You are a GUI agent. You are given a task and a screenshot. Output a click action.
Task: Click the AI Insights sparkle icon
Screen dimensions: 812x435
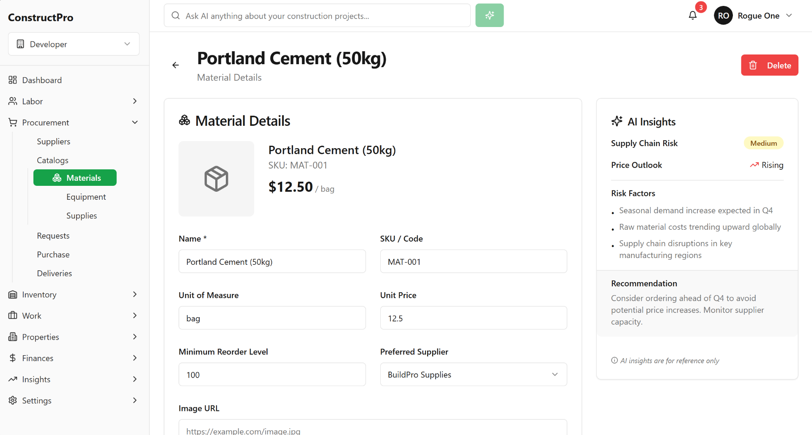tap(617, 122)
